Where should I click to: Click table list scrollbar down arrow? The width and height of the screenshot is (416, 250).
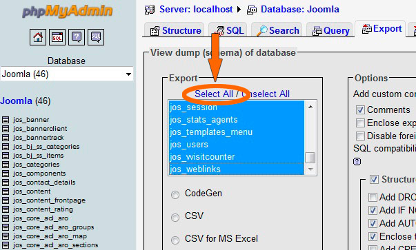click(310, 169)
